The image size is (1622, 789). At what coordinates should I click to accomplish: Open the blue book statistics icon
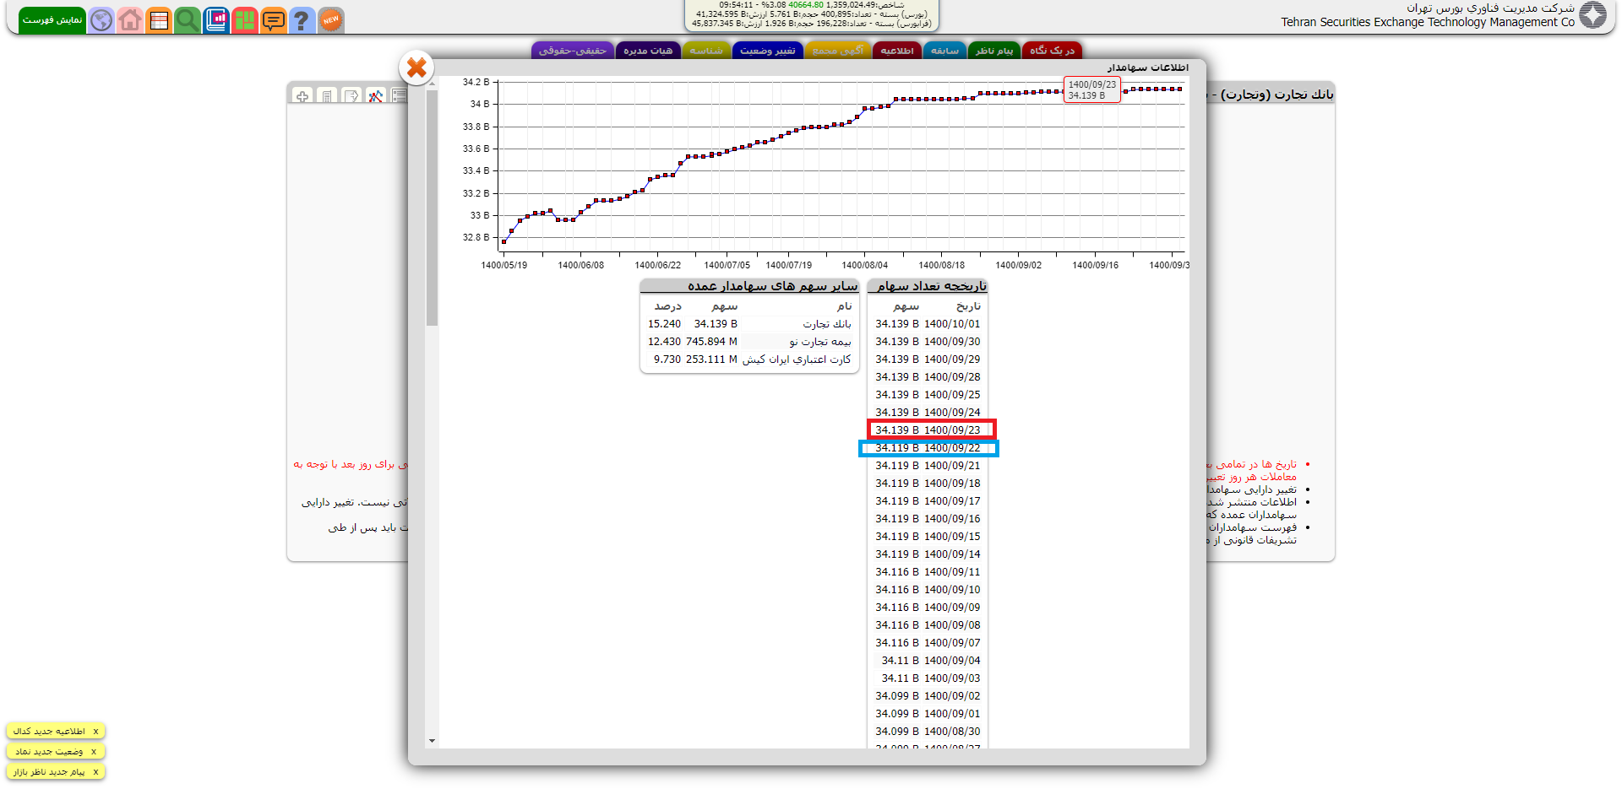(216, 20)
